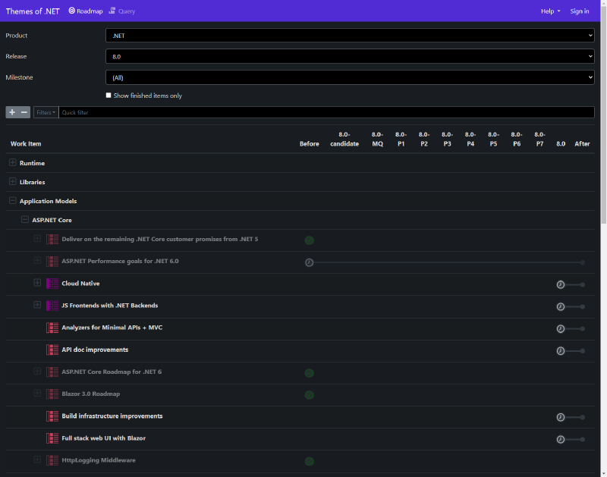The width and height of the screenshot is (607, 477).
Task: Expand the Runtime tree node
Action: [x=12, y=162]
